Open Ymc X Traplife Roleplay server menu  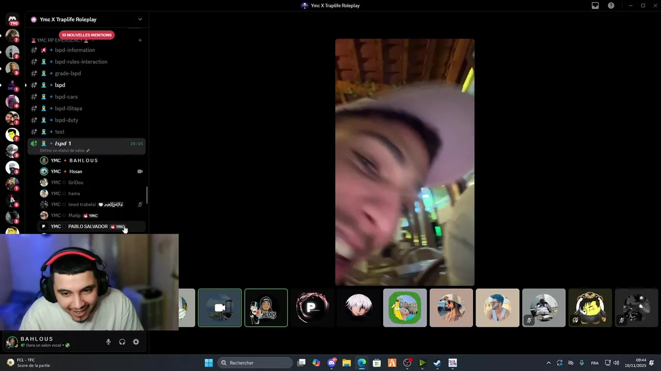[87, 20]
